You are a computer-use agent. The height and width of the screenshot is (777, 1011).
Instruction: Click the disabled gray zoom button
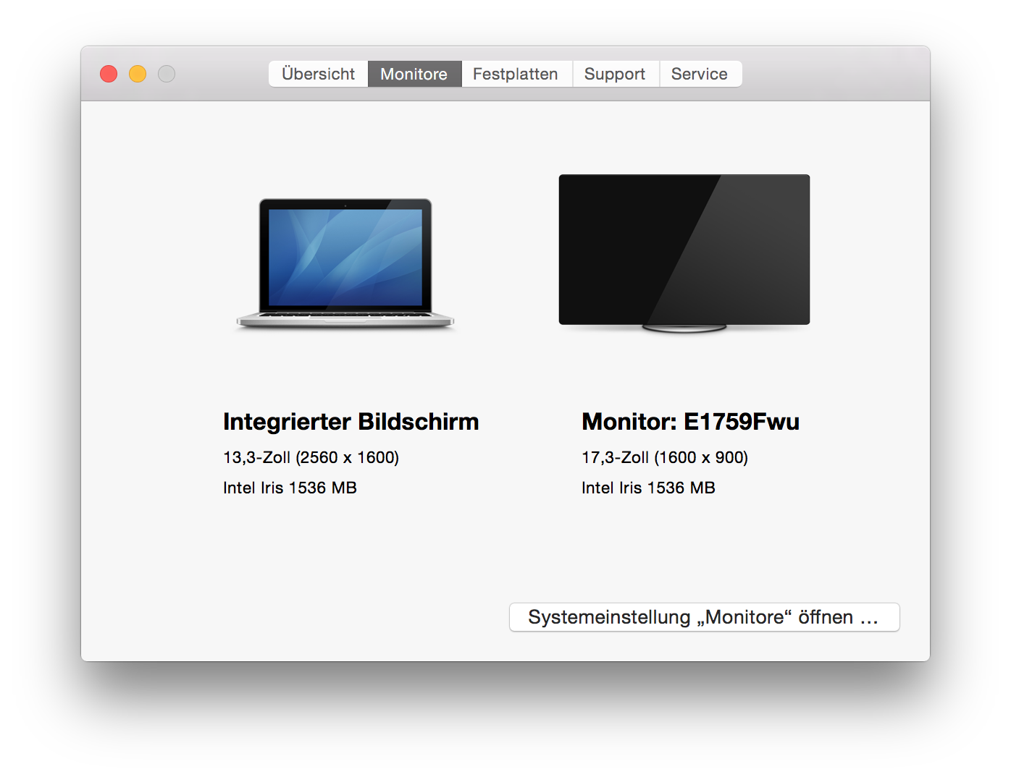coord(167,74)
